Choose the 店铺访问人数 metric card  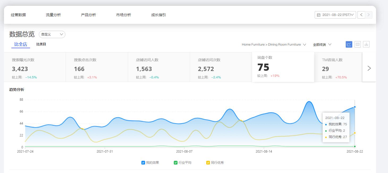click(159, 67)
